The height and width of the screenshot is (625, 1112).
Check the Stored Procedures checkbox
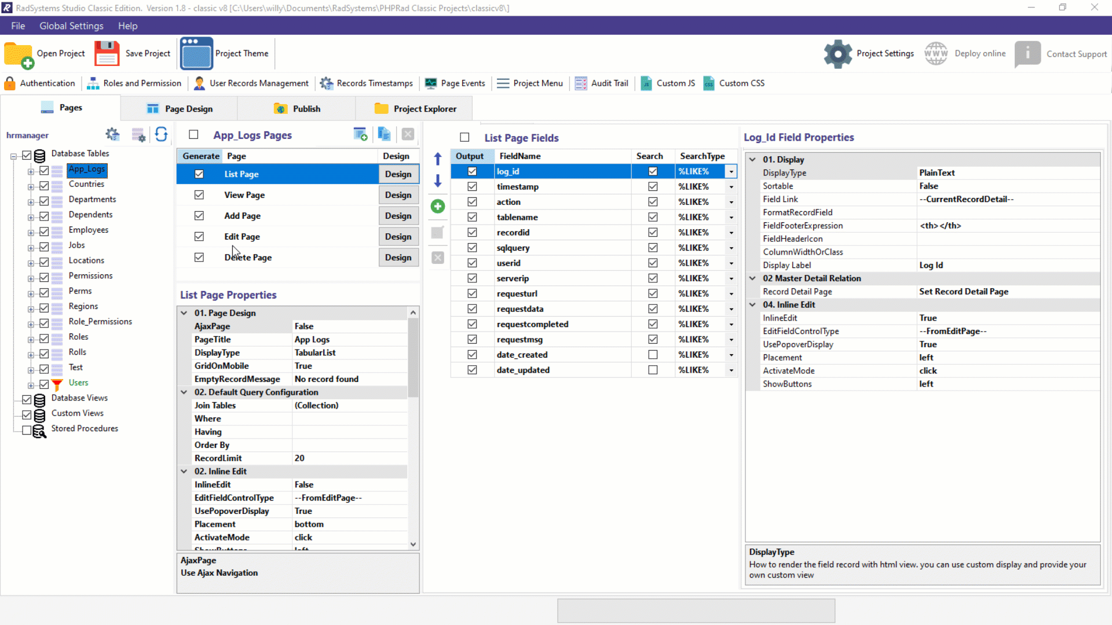[27, 430]
